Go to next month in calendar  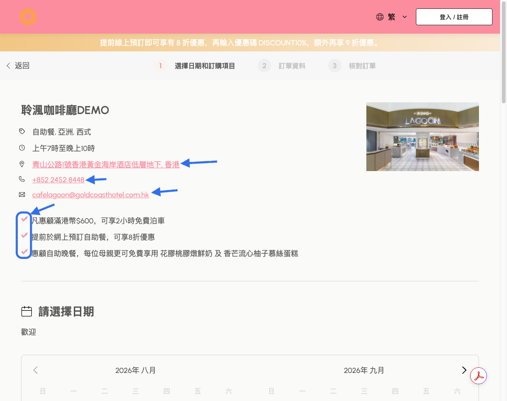click(464, 370)
